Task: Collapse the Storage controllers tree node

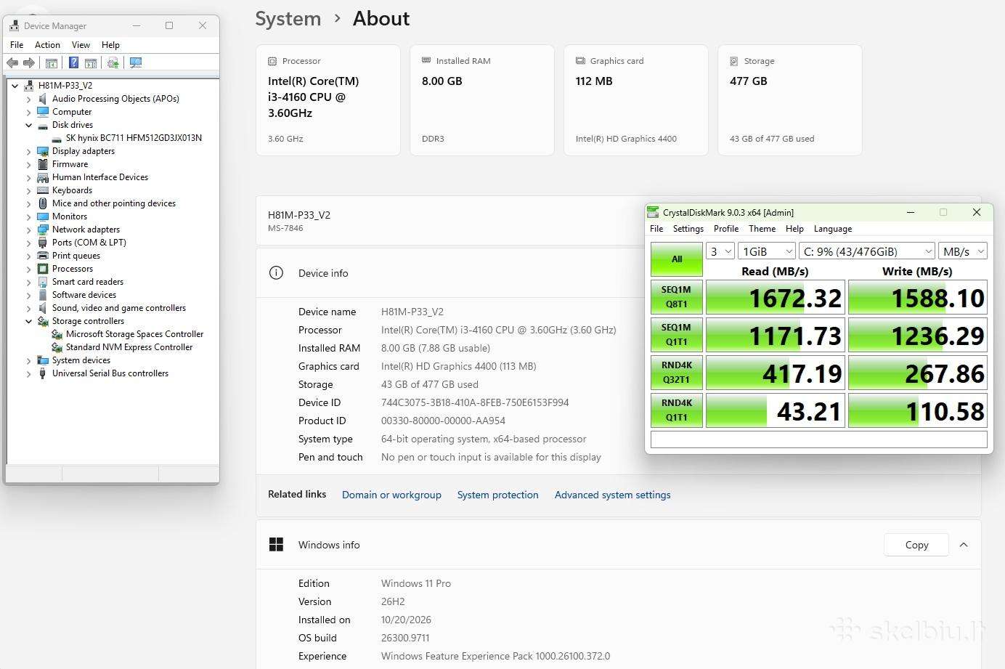Action: tap(29, 321)
